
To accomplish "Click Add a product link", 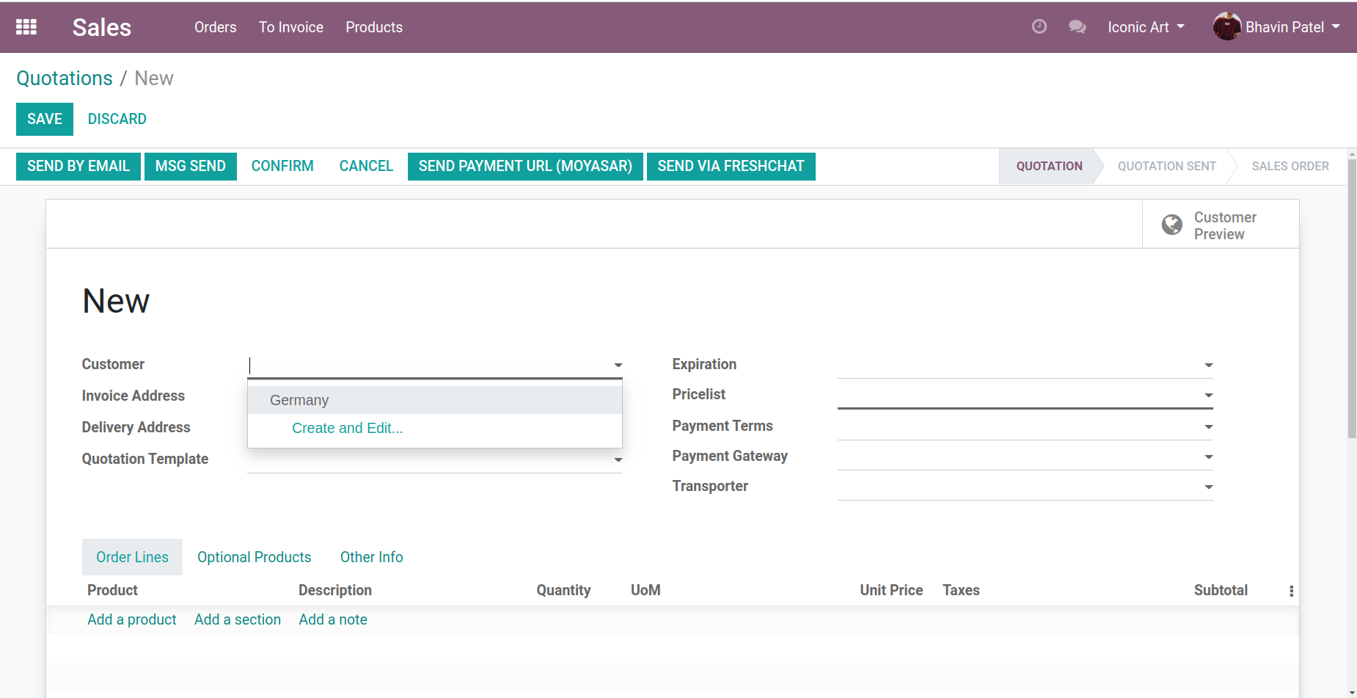I will tap(132, 619).
